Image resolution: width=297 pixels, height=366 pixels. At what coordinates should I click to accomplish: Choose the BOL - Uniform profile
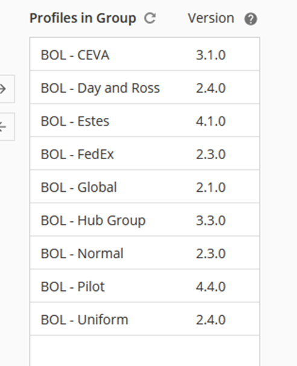point(145,319)
